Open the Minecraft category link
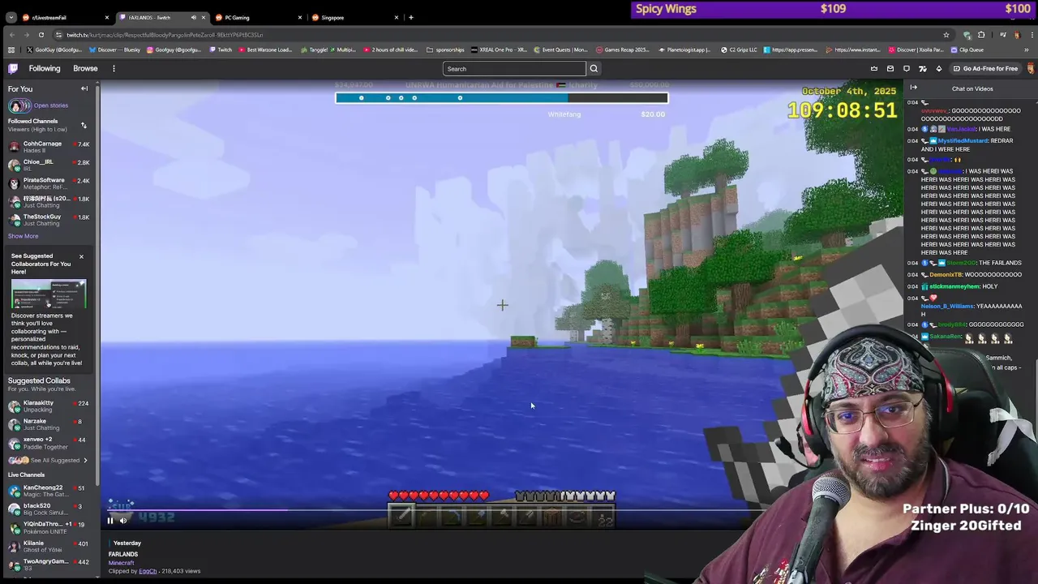This screenshot has width=1038, height=584. point(121,563)
